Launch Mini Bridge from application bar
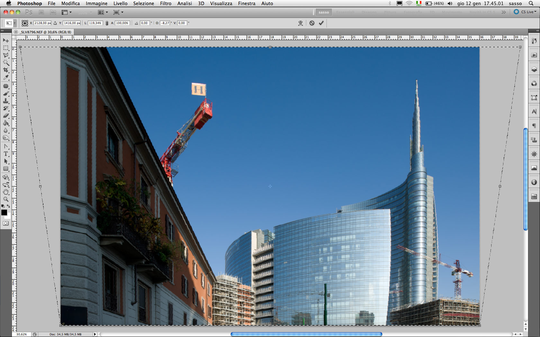Viewport: 540px width, 337px height. tap(53, 12)
